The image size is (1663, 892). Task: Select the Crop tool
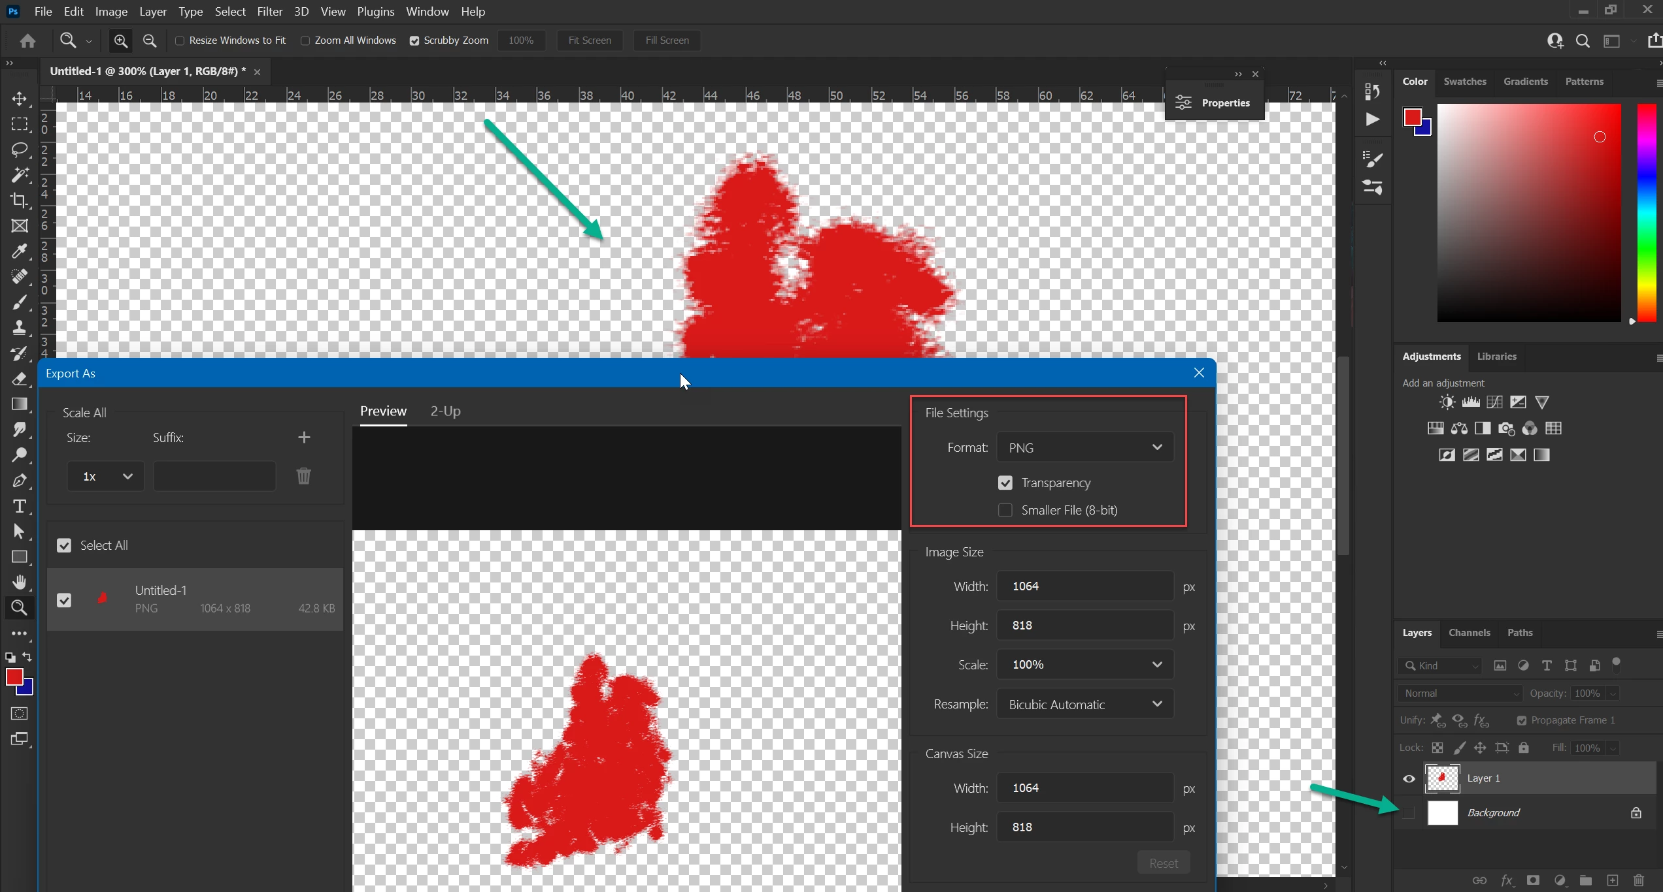(x=20, y=200)
